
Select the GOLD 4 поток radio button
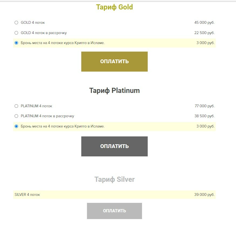[16, 23]
